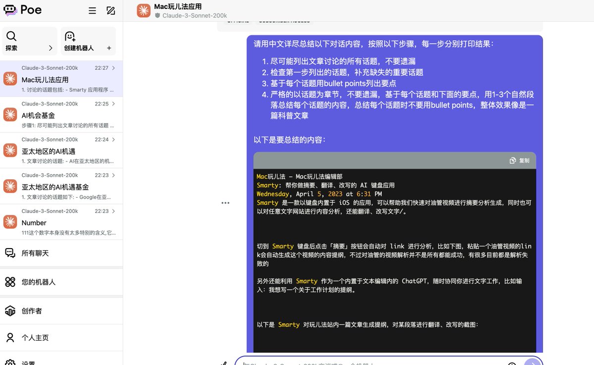Image resolution: width=594 pixels, height=365 pixels.
Task: Click the 探索 button
Action: (x=30, y=41)
